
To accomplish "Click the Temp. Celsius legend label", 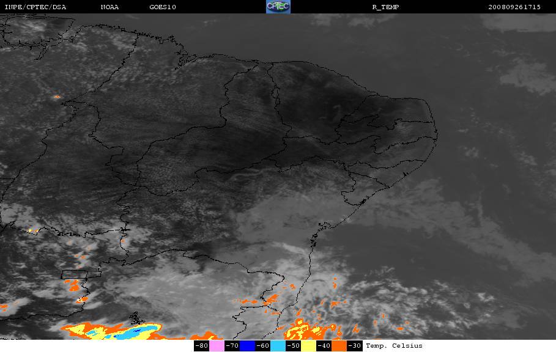I will click(394, 346).
